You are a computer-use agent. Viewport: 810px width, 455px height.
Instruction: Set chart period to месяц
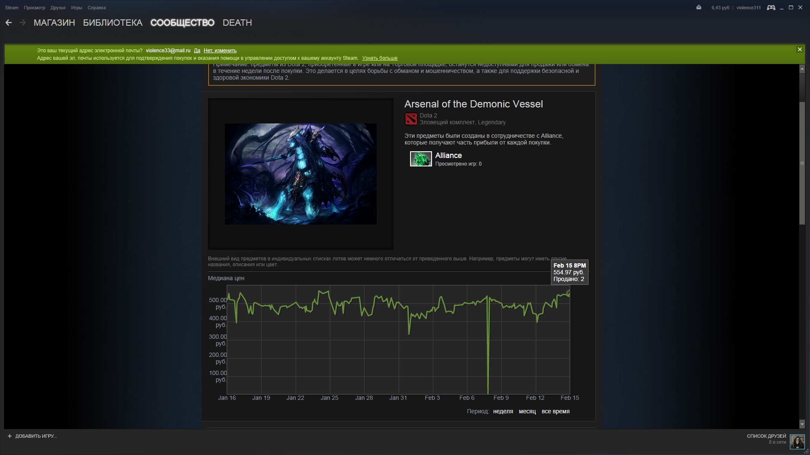click(527, 411)
